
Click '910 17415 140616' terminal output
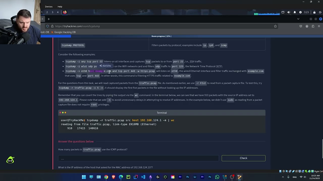(x=83, y=128)
